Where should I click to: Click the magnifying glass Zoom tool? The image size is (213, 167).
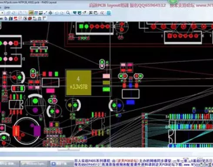click(68, 13)
